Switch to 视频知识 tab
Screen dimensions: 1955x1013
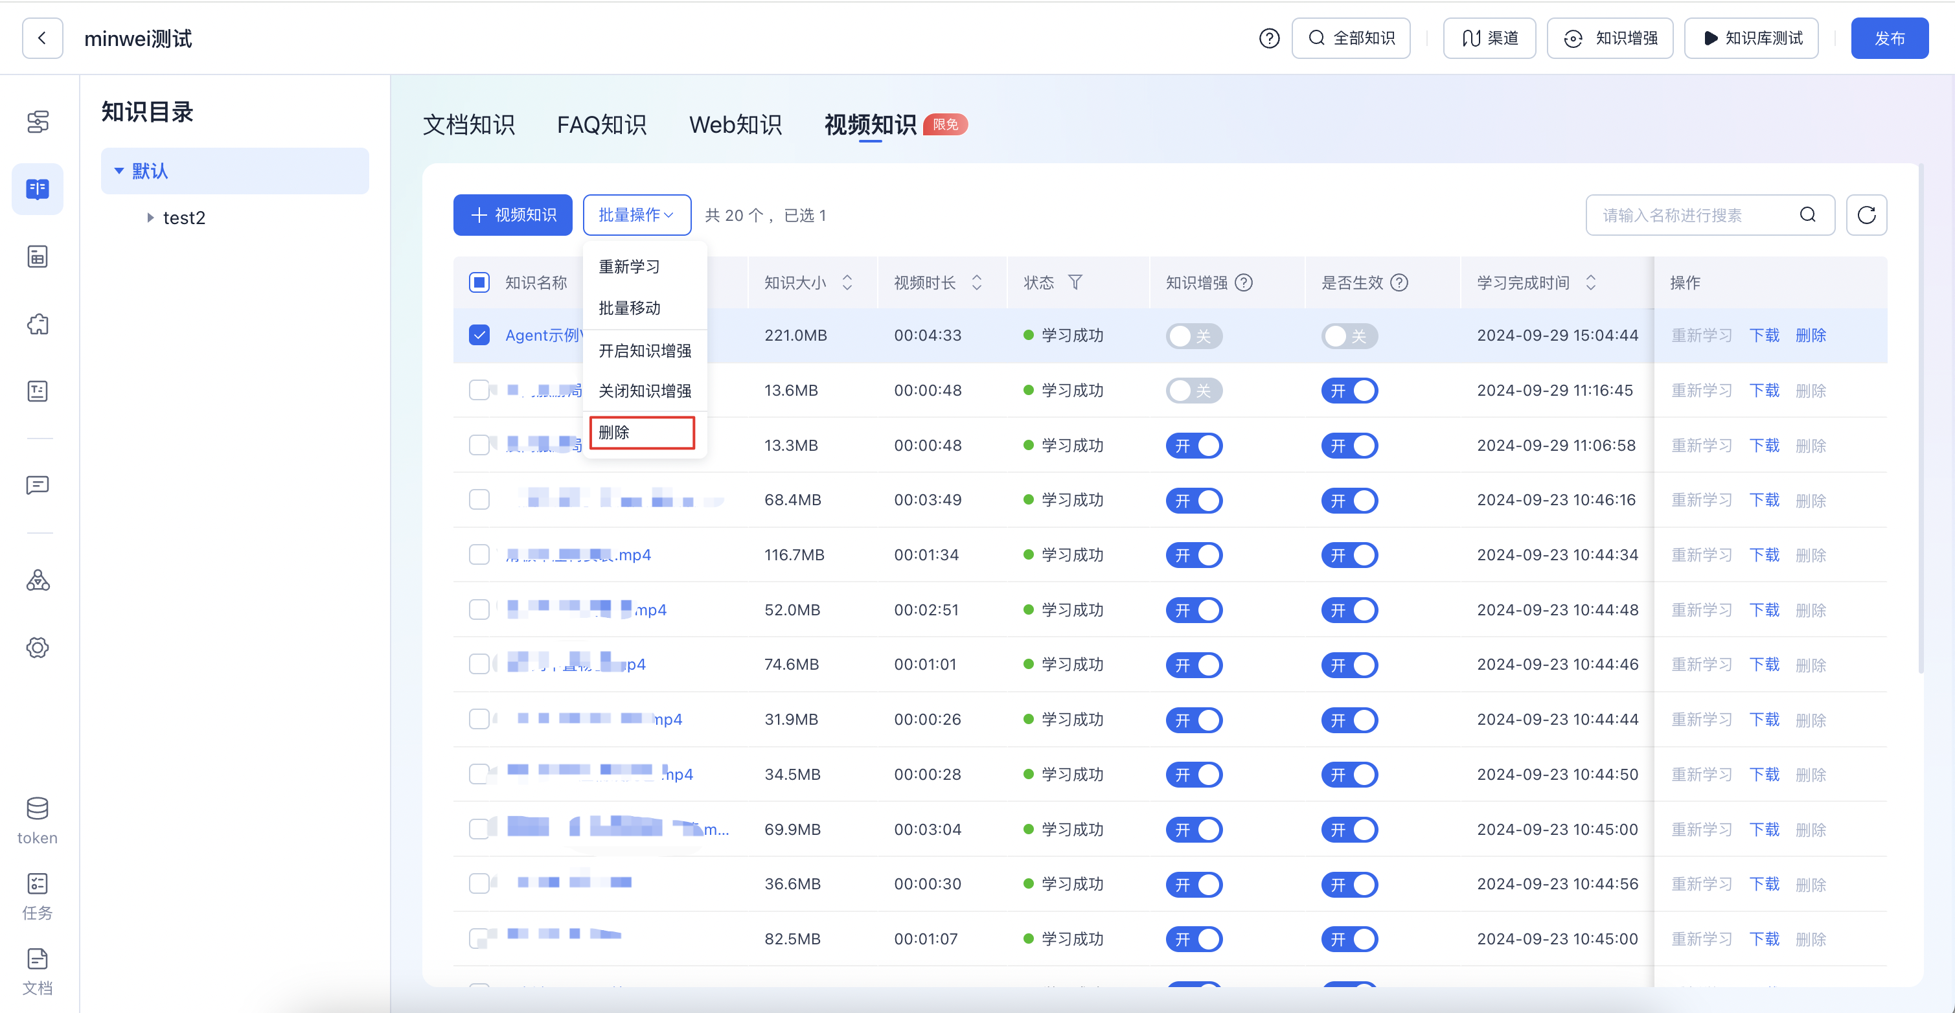tap(871, 124)
